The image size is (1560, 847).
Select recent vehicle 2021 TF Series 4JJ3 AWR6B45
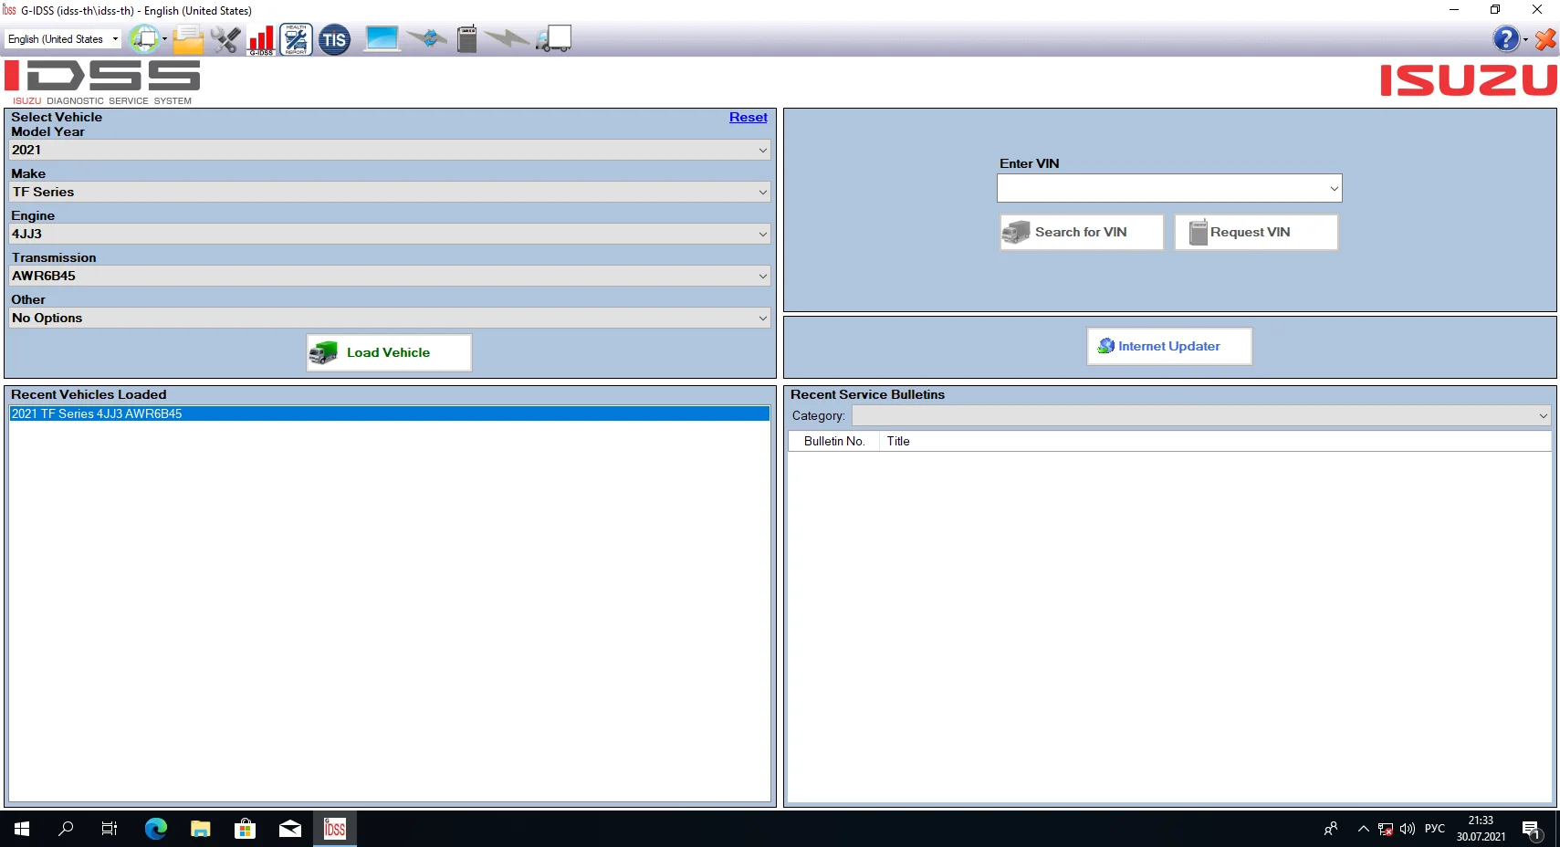tap(390, 413)
